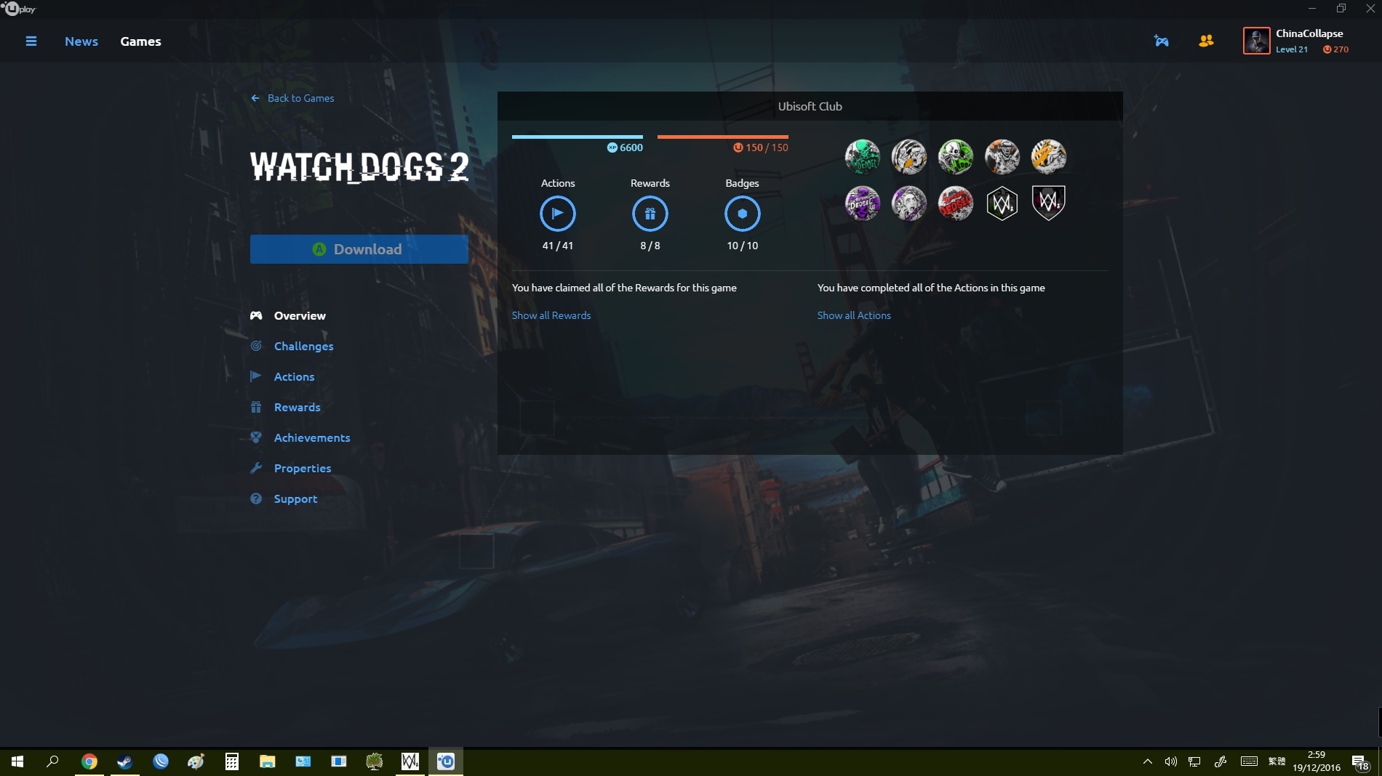Image resolution: width=1382 pixels, height=776 pixels.
Task: Open Steam from the taskbar
Action: (125, 761)
